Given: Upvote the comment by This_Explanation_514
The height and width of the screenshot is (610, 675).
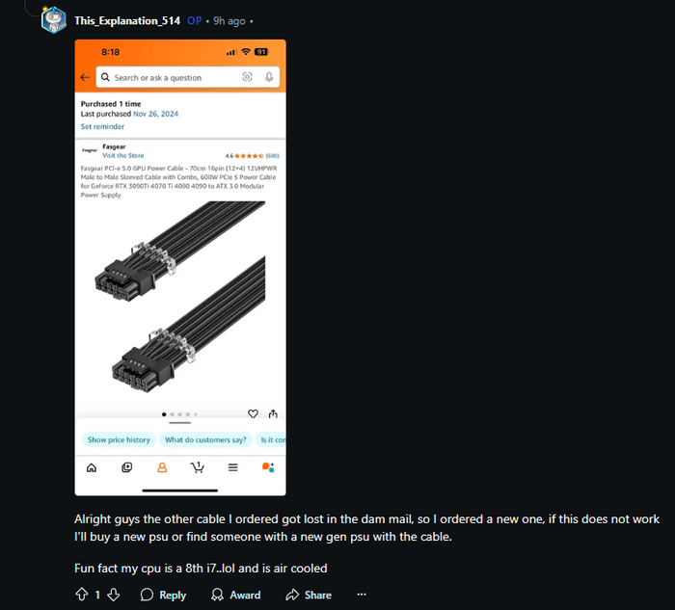Looking at the screenshot, I should pyautogui.click(x=81, y=595).
